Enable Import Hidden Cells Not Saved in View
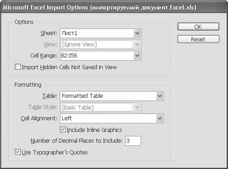 click(x=18, y=67)
